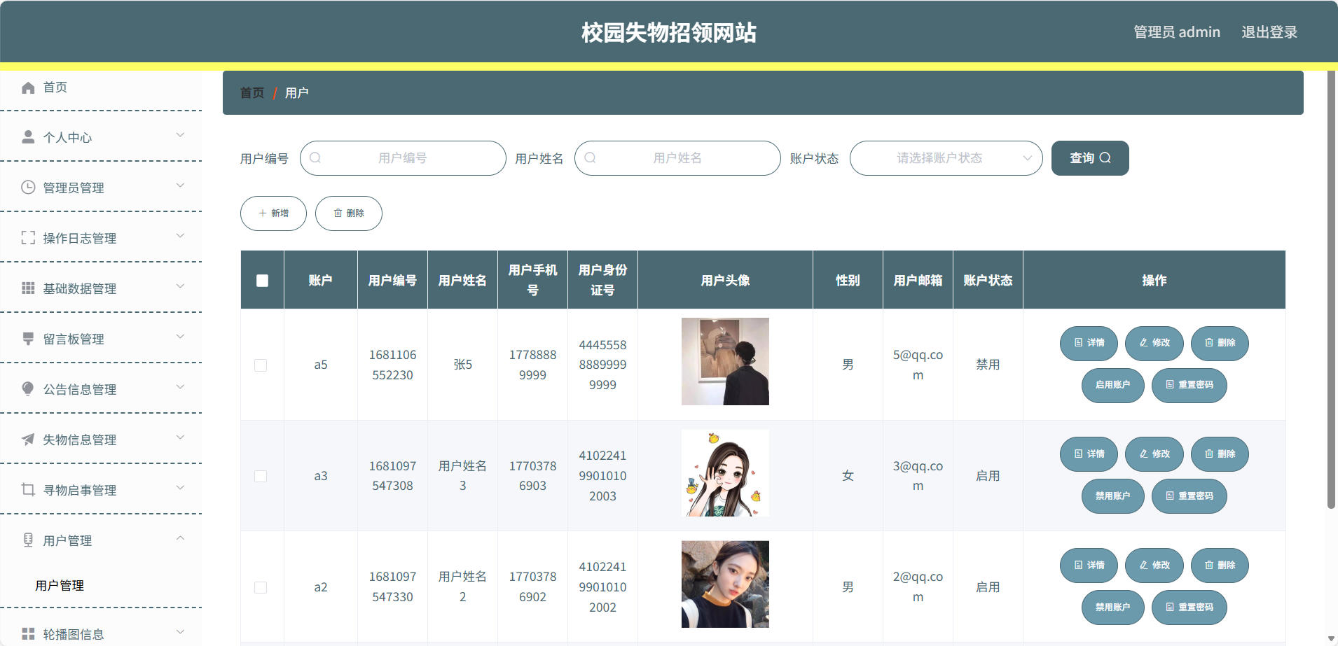Expand 轮播图信息 with its chevron
The width and height of the screenshot is (1338, 646).
click(180, 632)
